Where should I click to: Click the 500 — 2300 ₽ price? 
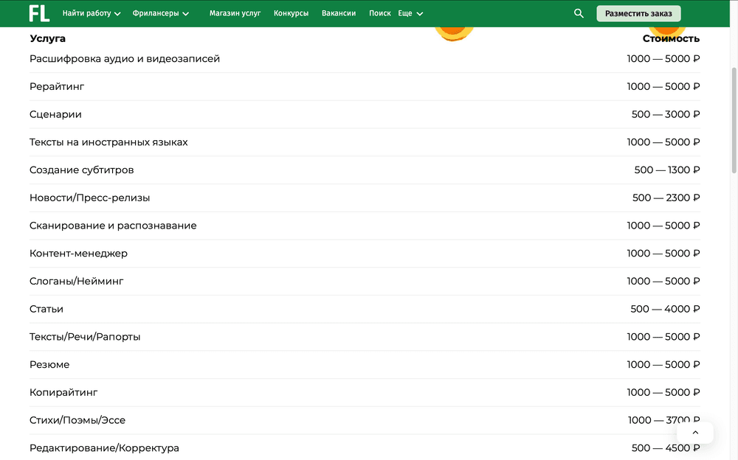[666, 198]
